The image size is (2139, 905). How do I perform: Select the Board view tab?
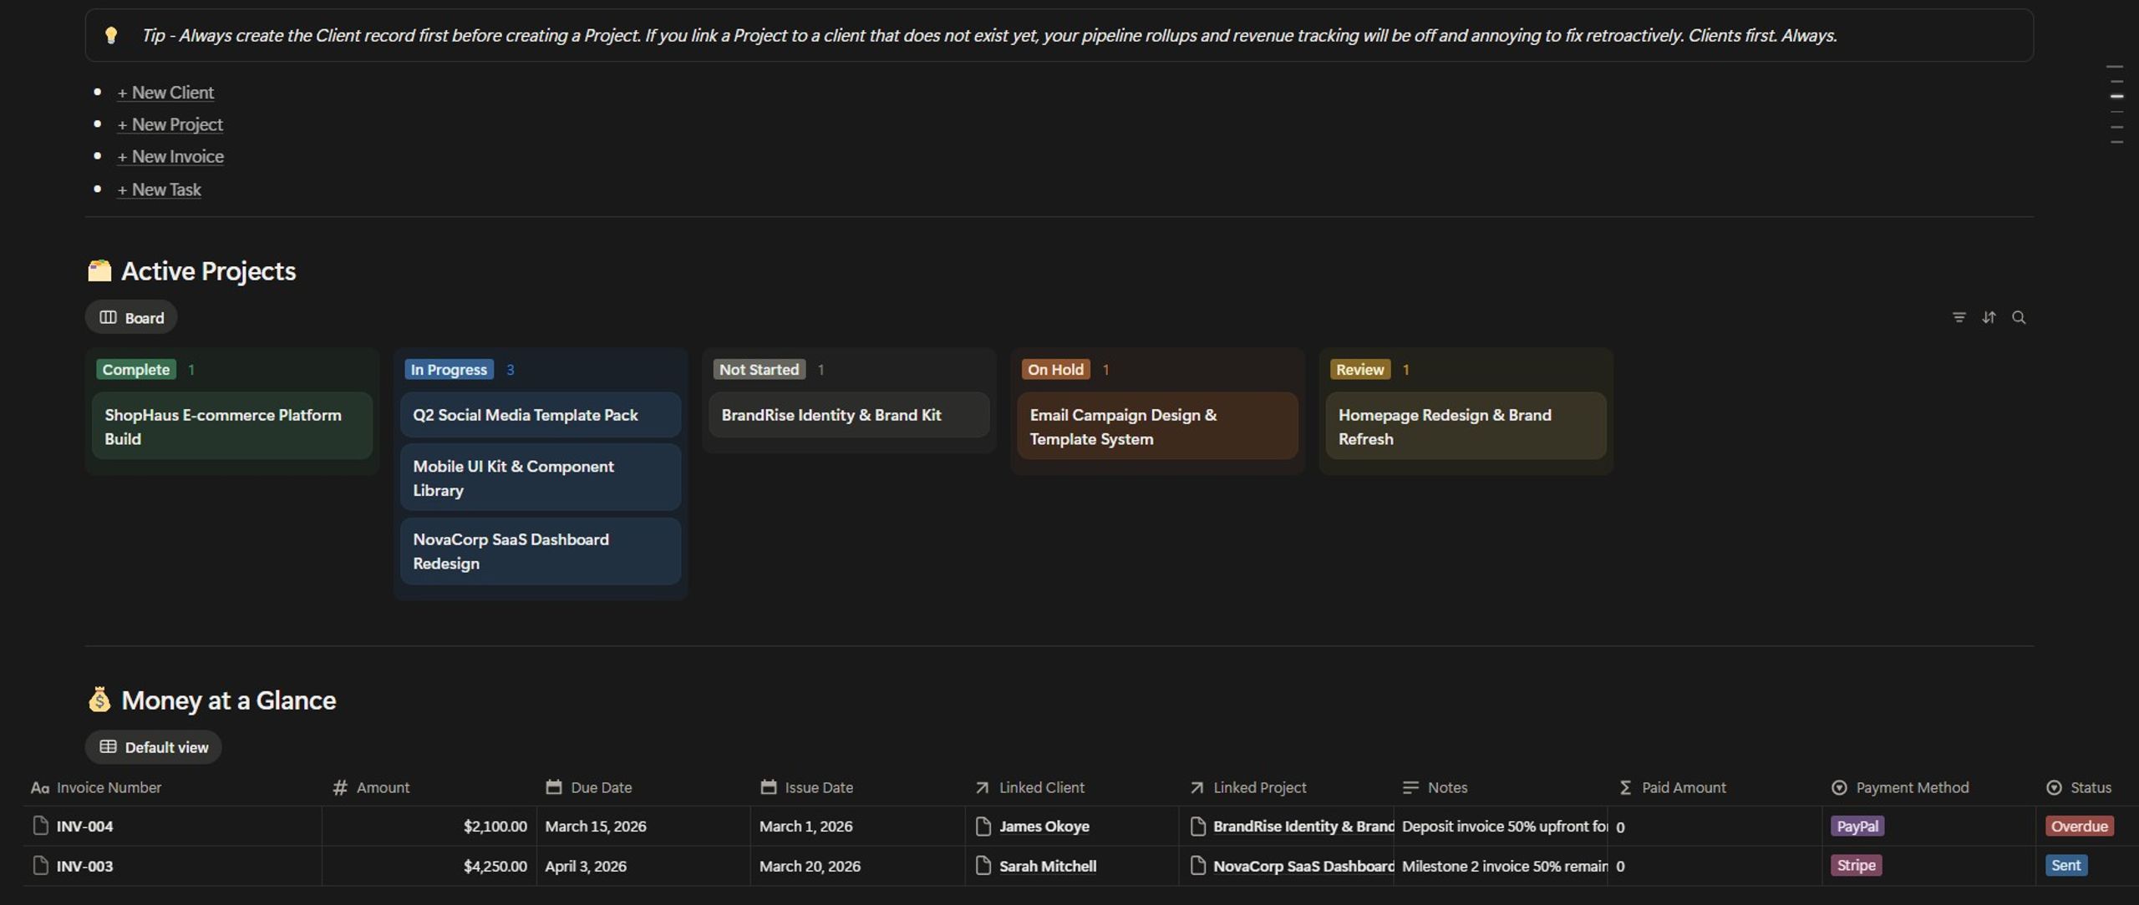click(131, 317)
